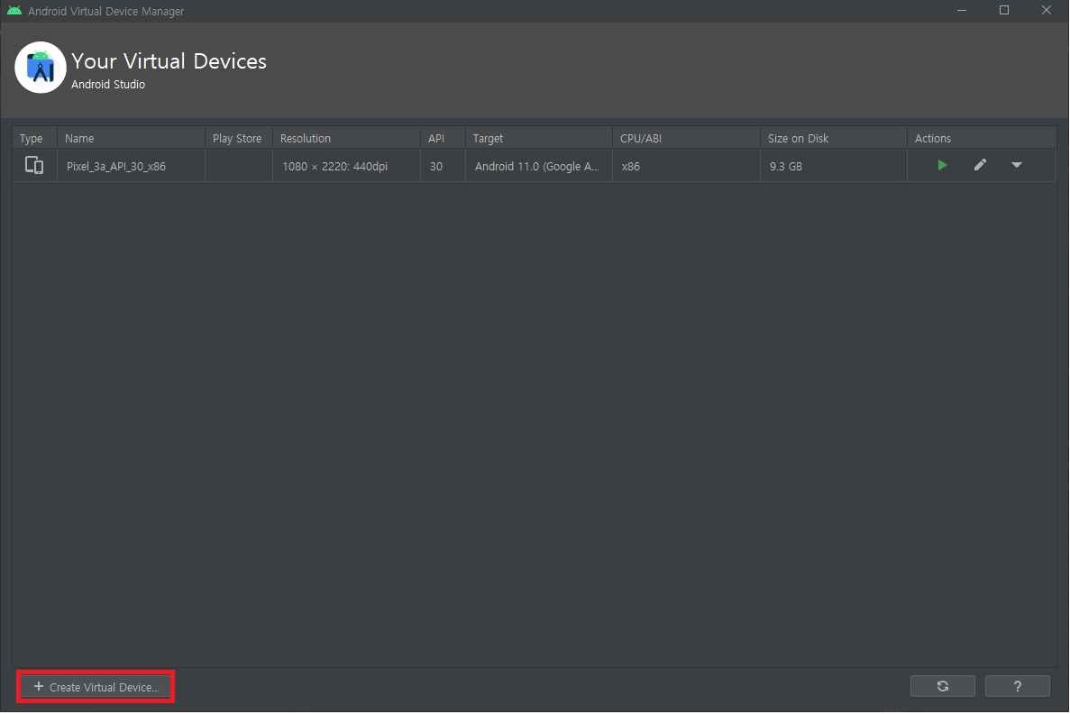Sort by the Name column header
The image size is (1070, 714).
(x=131, y=138)
